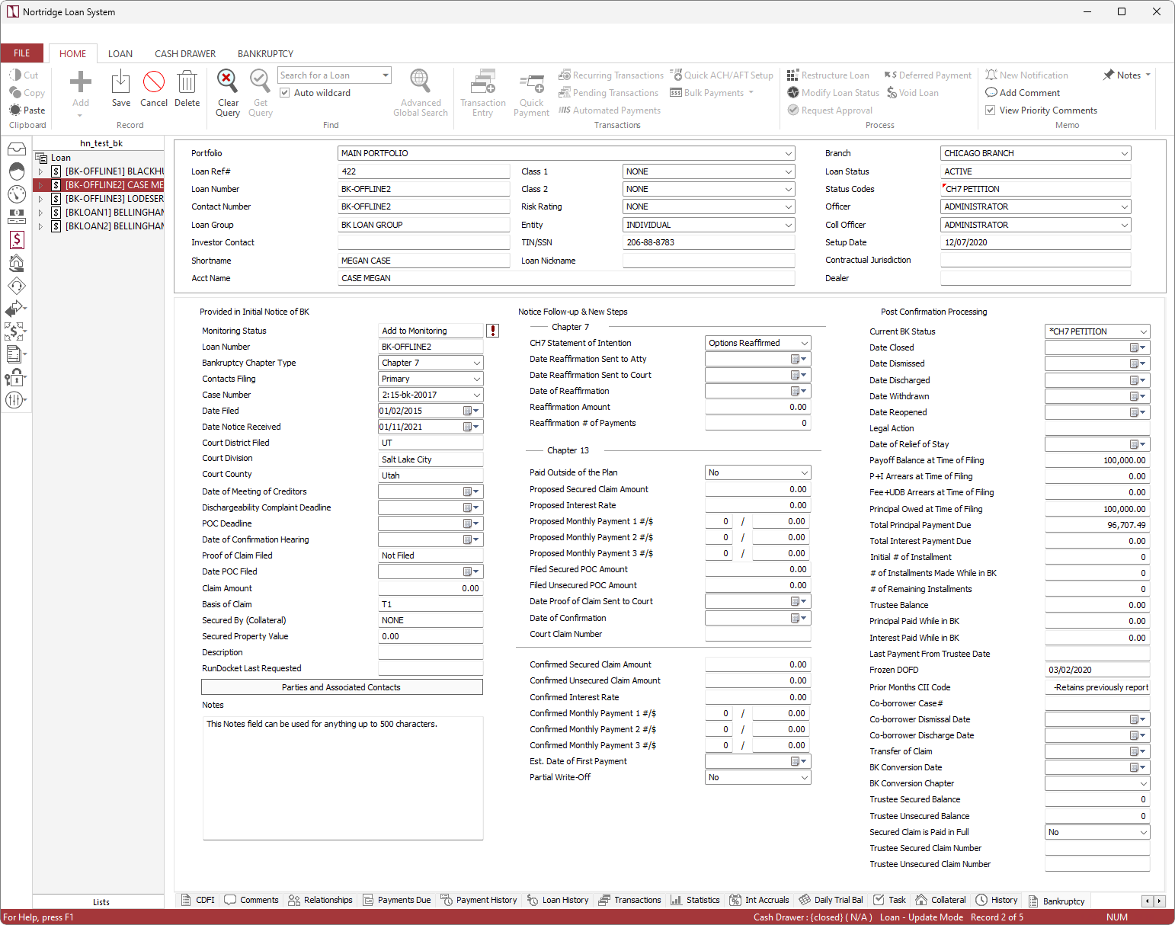Viewport: 1175px width, 925px height.
Task: Open Paid Outside of the Plan dropdown
Action: tap(805, 472)
